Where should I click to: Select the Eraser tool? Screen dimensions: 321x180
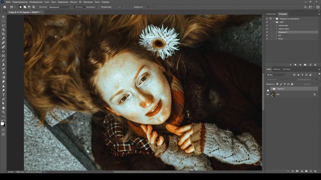(x=4, y=73)
